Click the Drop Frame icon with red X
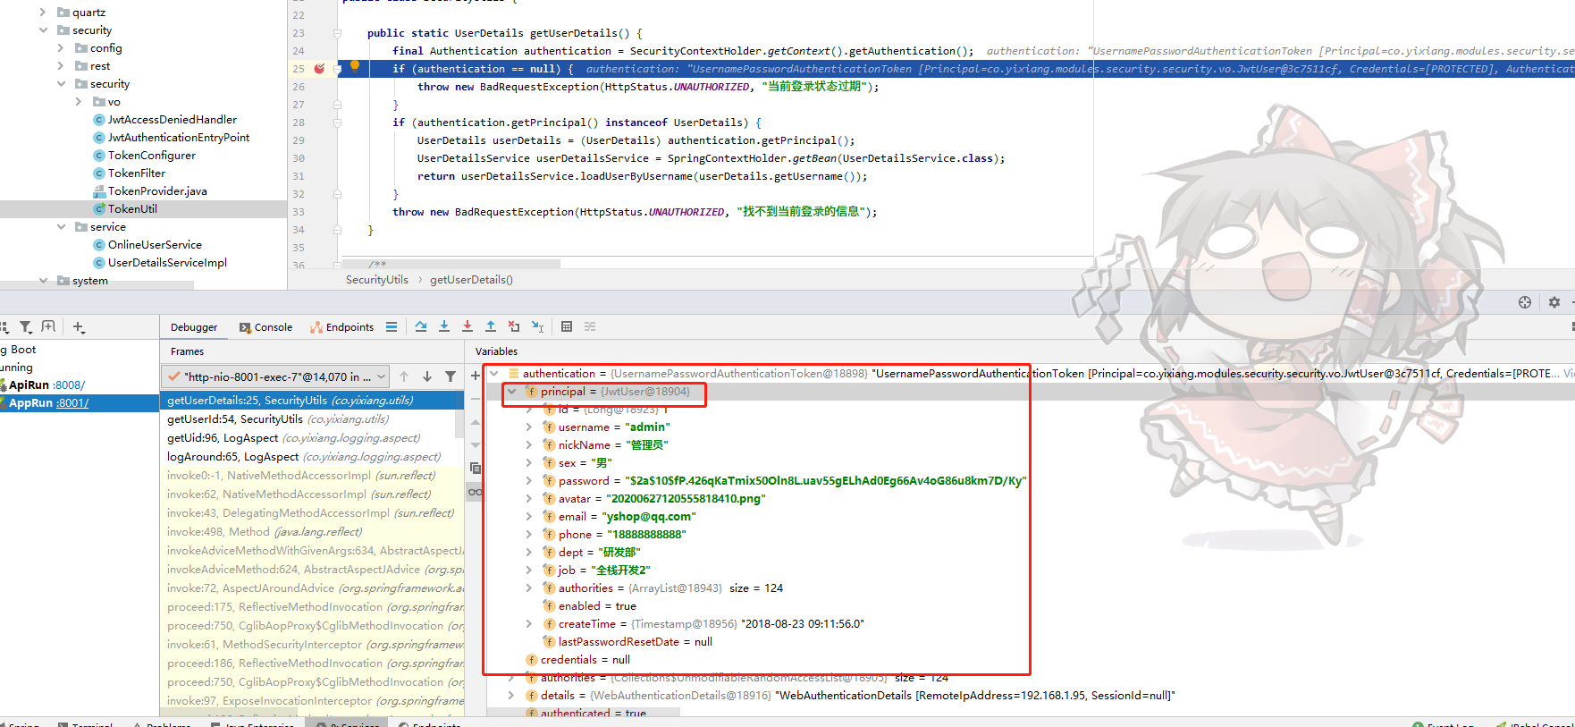1575x727 pixels. [x=514, y=327]
